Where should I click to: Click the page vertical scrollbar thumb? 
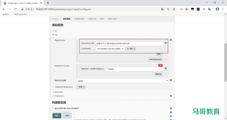click(x=226, y=62)
